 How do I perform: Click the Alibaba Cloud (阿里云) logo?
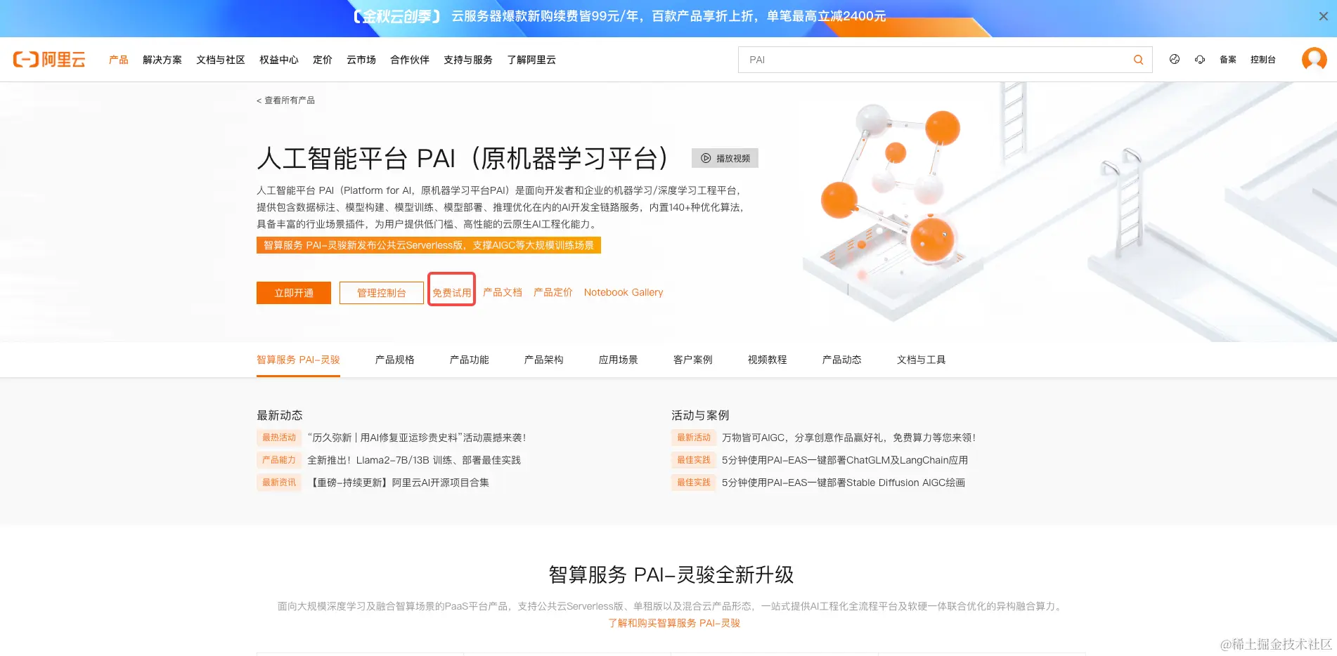[49, 60]
